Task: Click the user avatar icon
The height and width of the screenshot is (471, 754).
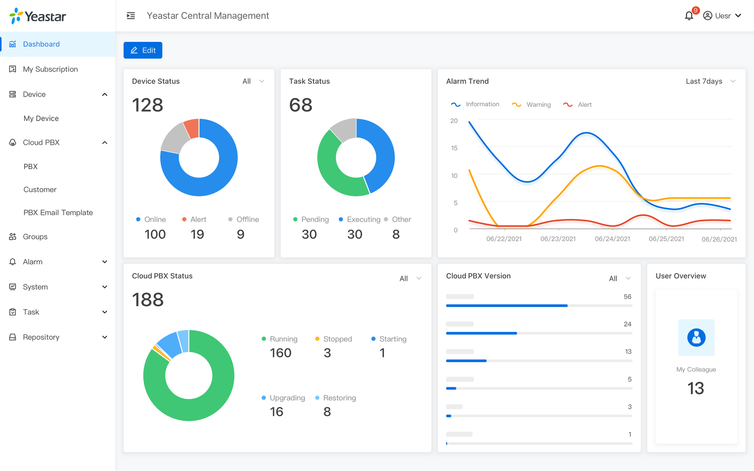Action: coord(707,16)
